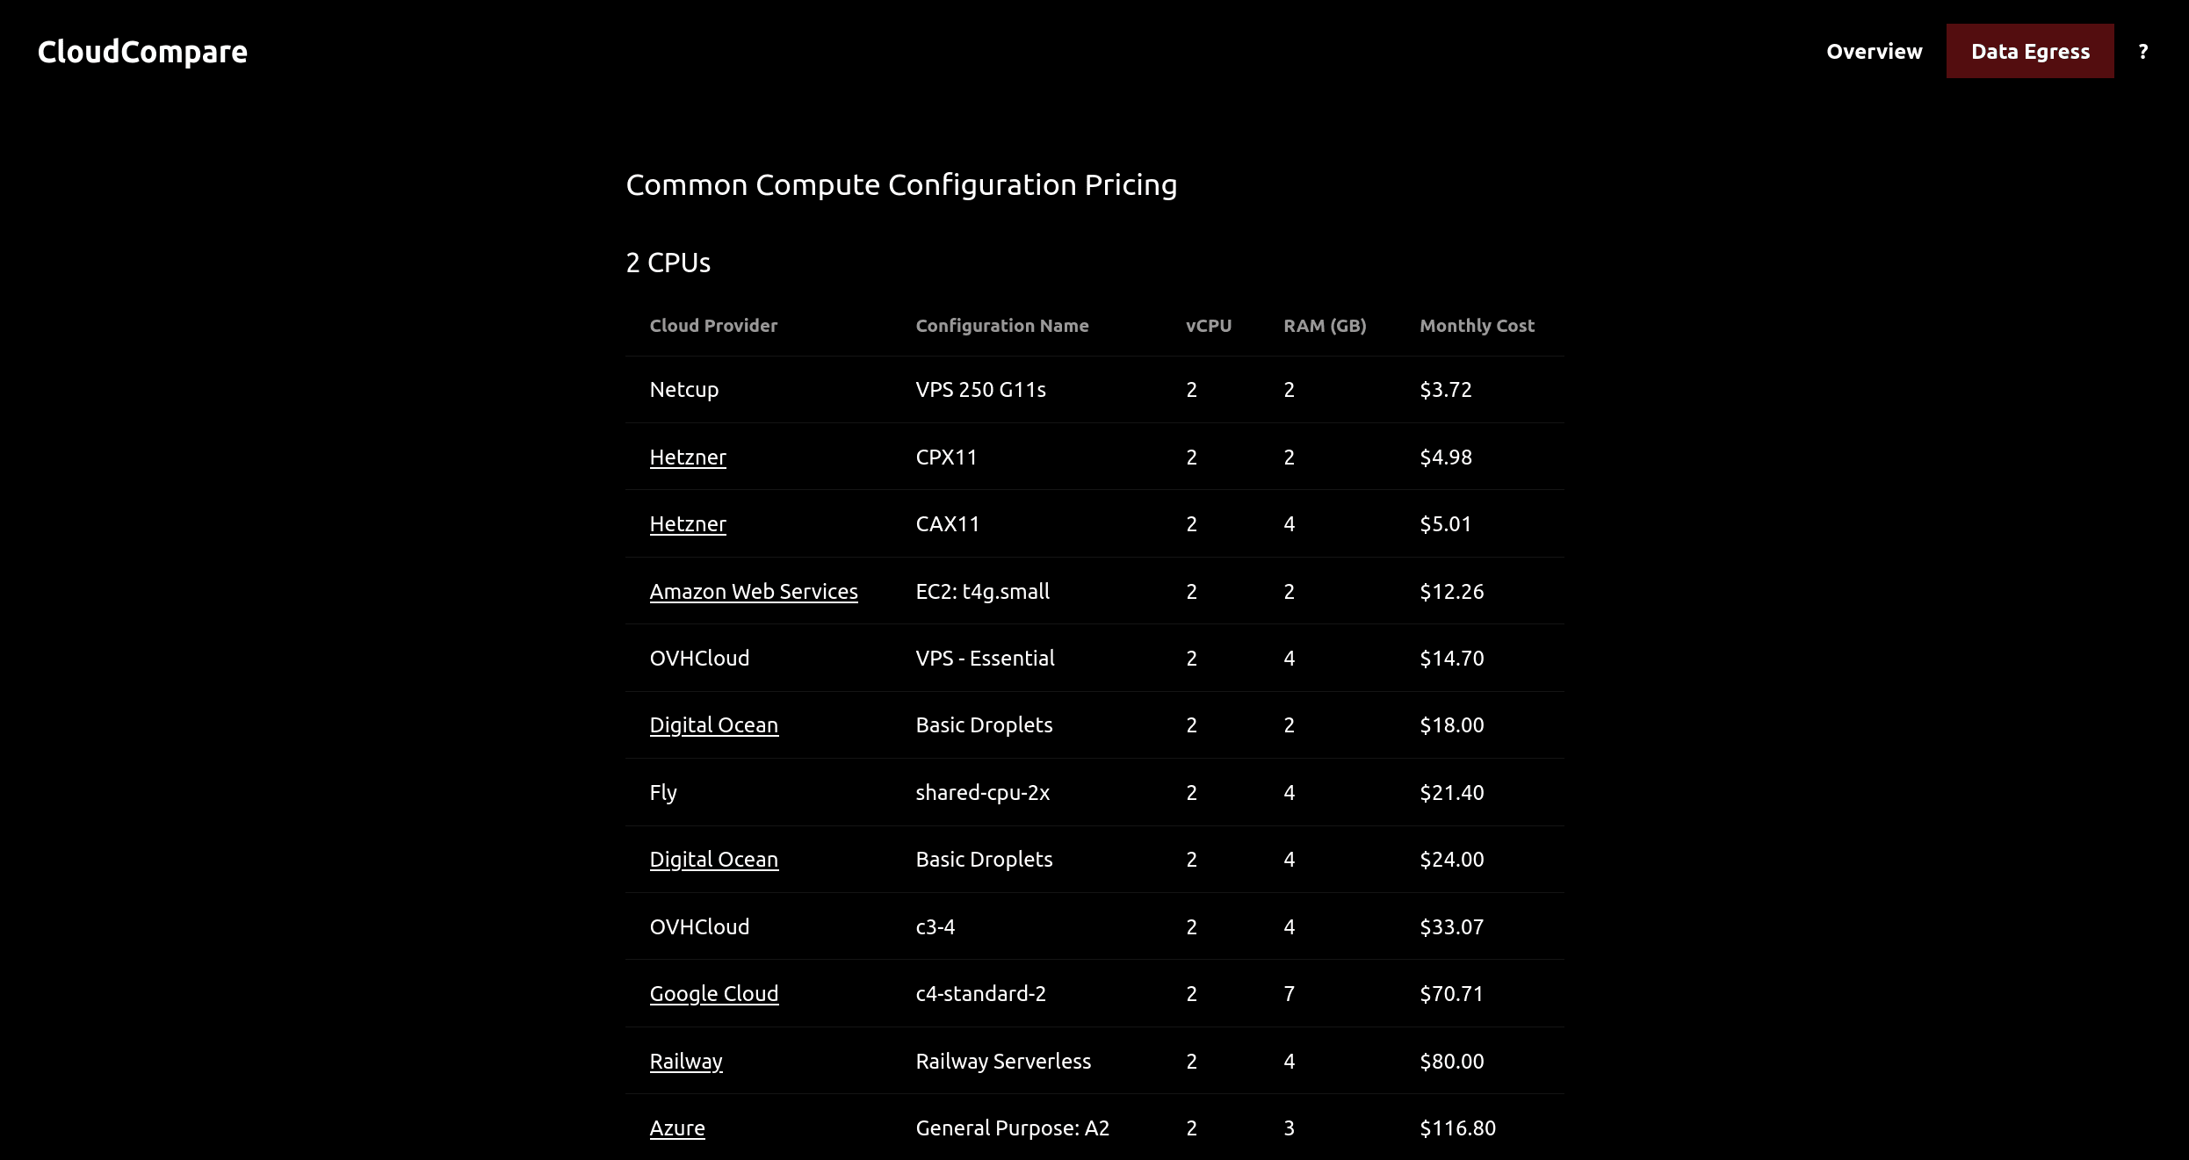Click the Azure provider link
Image resolution: width=2189 pixels, height=1160 pixels.
click(676, 1127)
